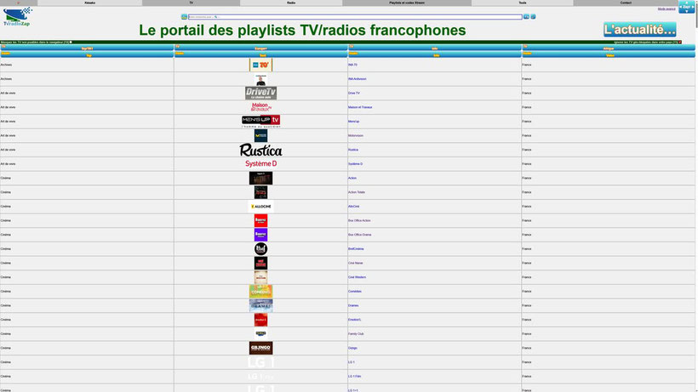The width and height of the screenshot is (698, 392).
Task: Open the TV menu
Action: (192, 3)
